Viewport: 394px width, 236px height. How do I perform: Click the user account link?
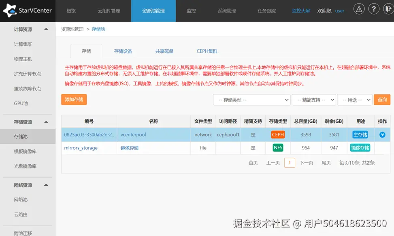339,11
